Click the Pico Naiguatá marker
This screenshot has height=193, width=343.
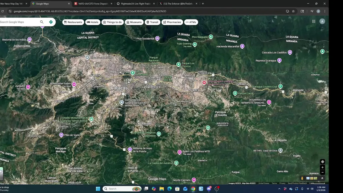(x=211, y=37)
